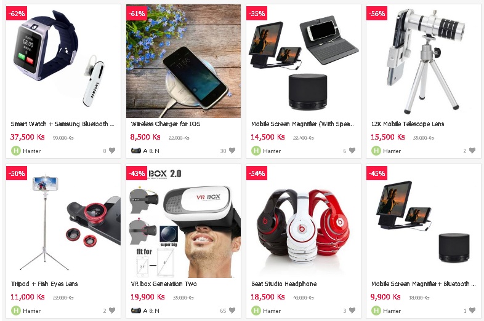Viewport: 484px width, 321px height.
Task: Like the Smart Watch + Samsung Bluetooth item
Action: pyautogui.click(x=112, y=151)
